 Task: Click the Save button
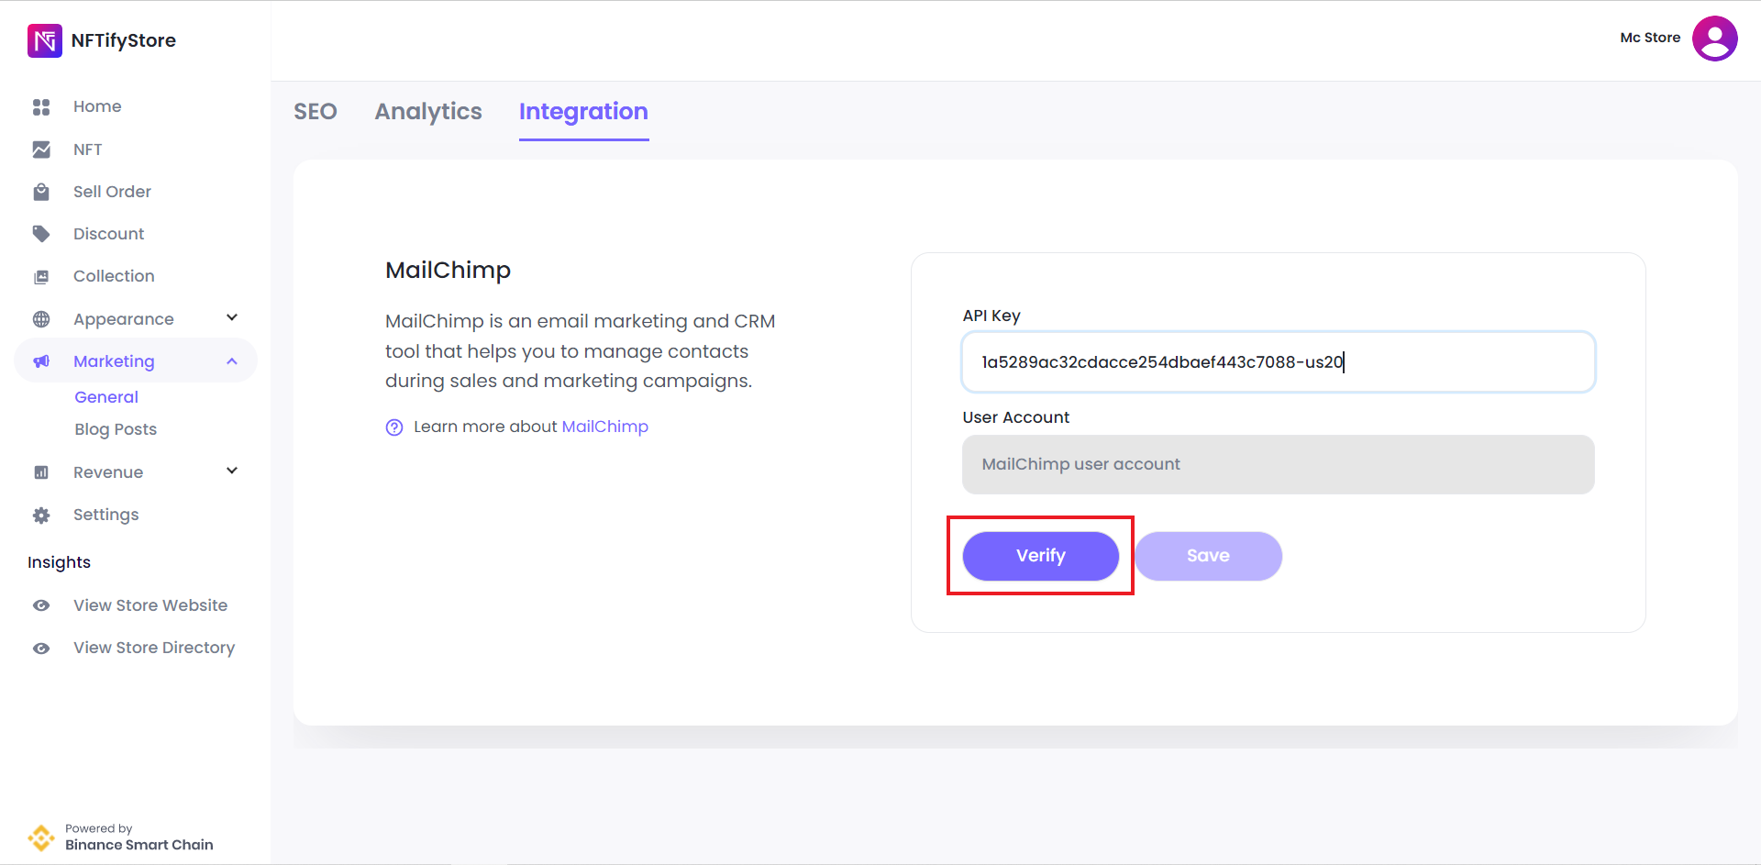[1209, 556]
